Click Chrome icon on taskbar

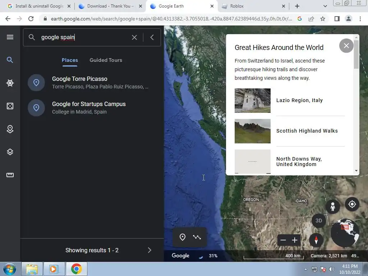pyautogui.click(x=77, y=269)
